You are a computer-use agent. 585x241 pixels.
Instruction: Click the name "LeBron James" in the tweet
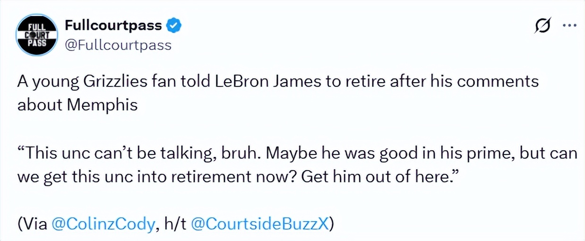click(x=266, y=81)
